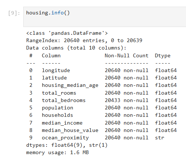186x156 pixels.
Task: Click the Column header in the output table
Action: tap(51, 55)
